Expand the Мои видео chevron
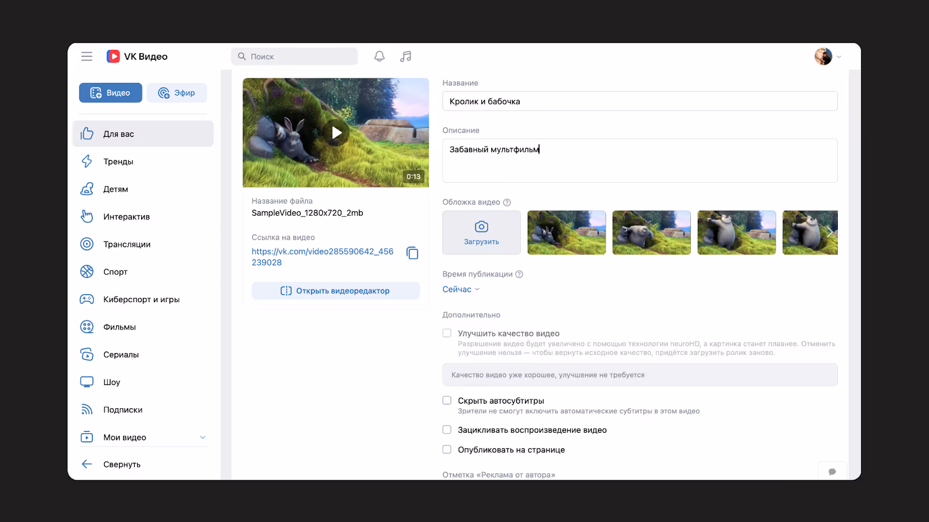The width and height of the screenshot is (929, 522). tap(203, 437)
